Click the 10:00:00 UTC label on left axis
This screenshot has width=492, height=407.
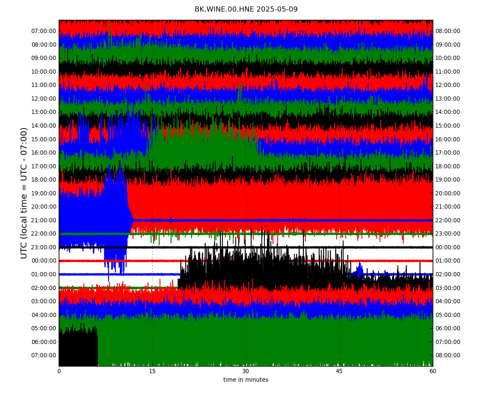click(44, 72)
